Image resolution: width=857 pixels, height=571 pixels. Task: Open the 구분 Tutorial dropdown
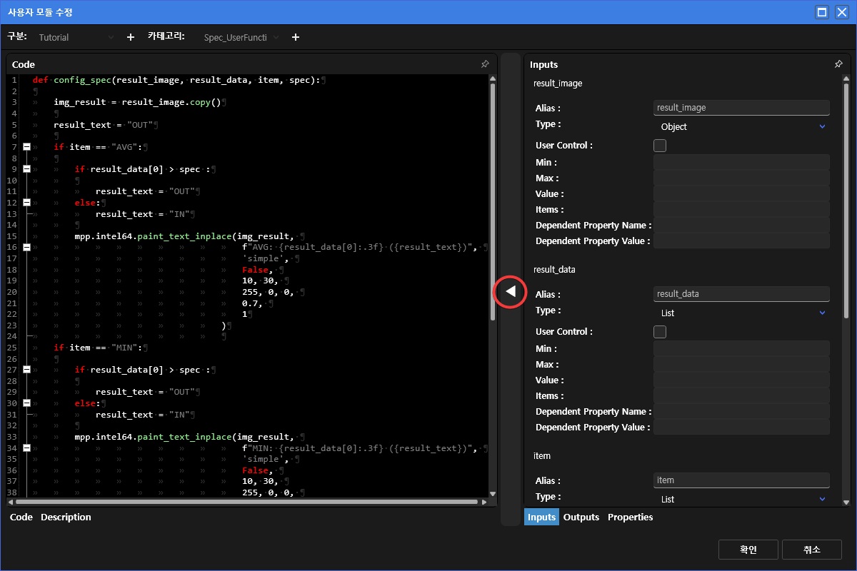pyautogui.click(x=76, y=37)
